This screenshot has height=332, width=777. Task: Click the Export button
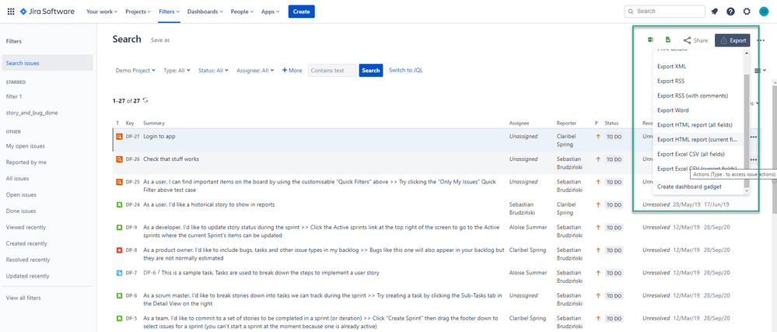click(733, 40)
